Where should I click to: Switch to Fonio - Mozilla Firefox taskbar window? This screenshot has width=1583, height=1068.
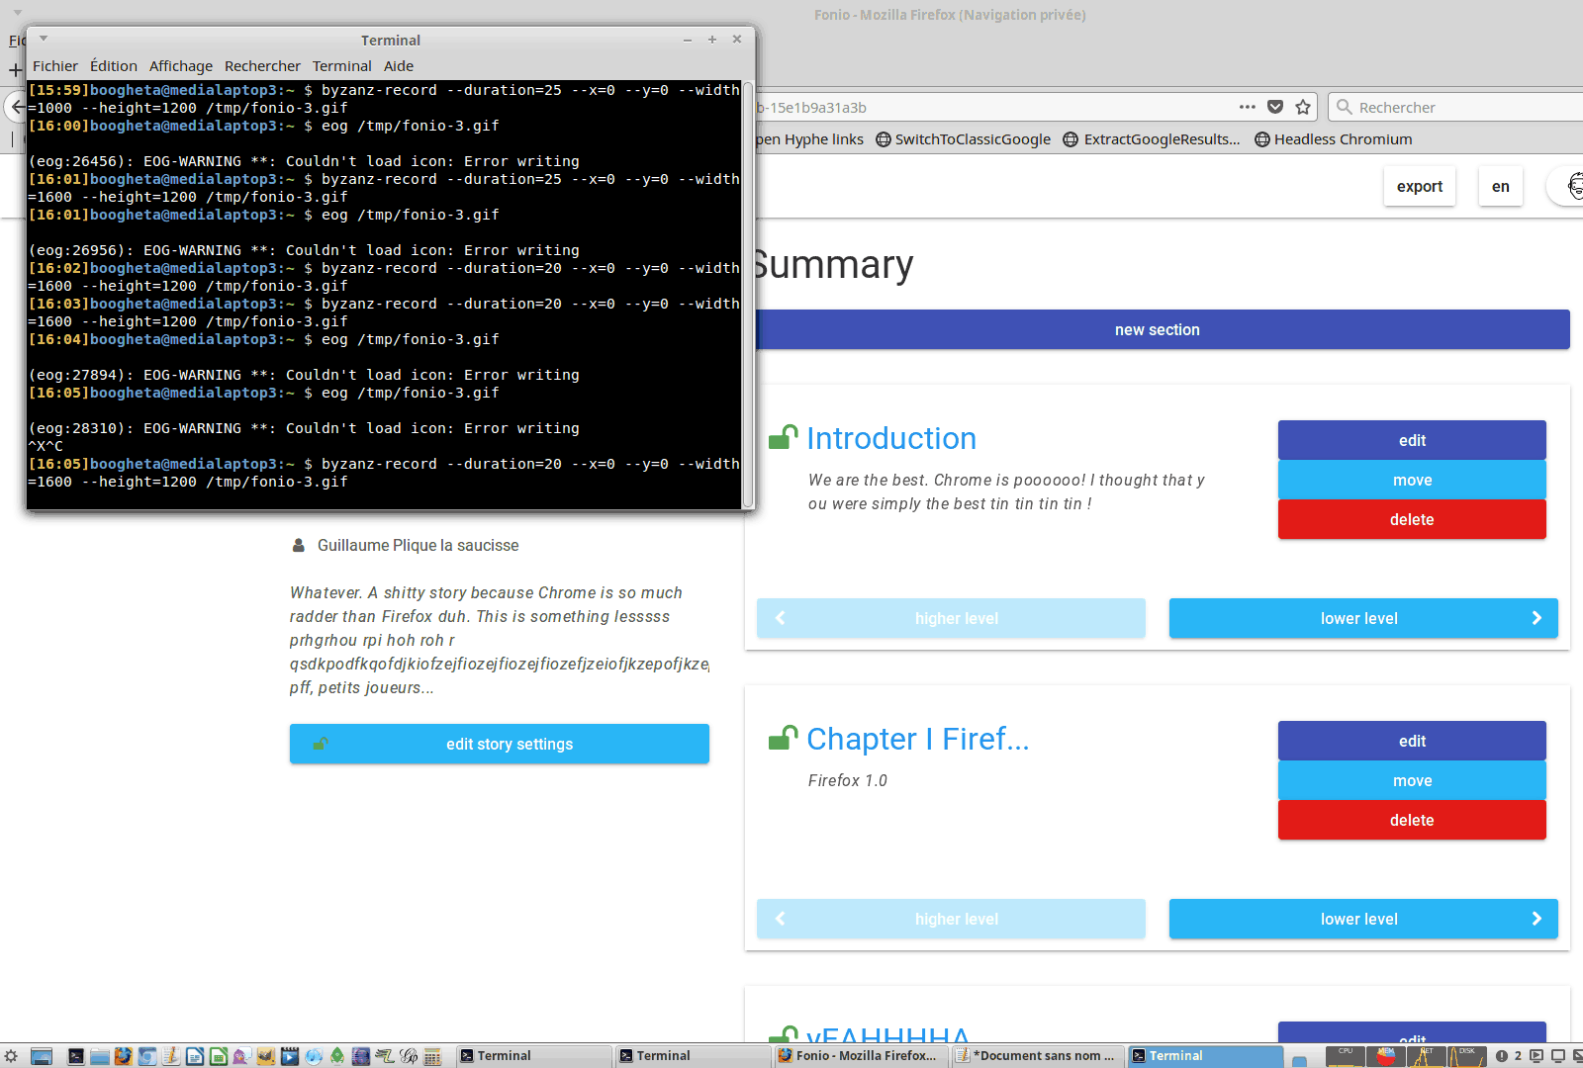tap(861, 1056)
